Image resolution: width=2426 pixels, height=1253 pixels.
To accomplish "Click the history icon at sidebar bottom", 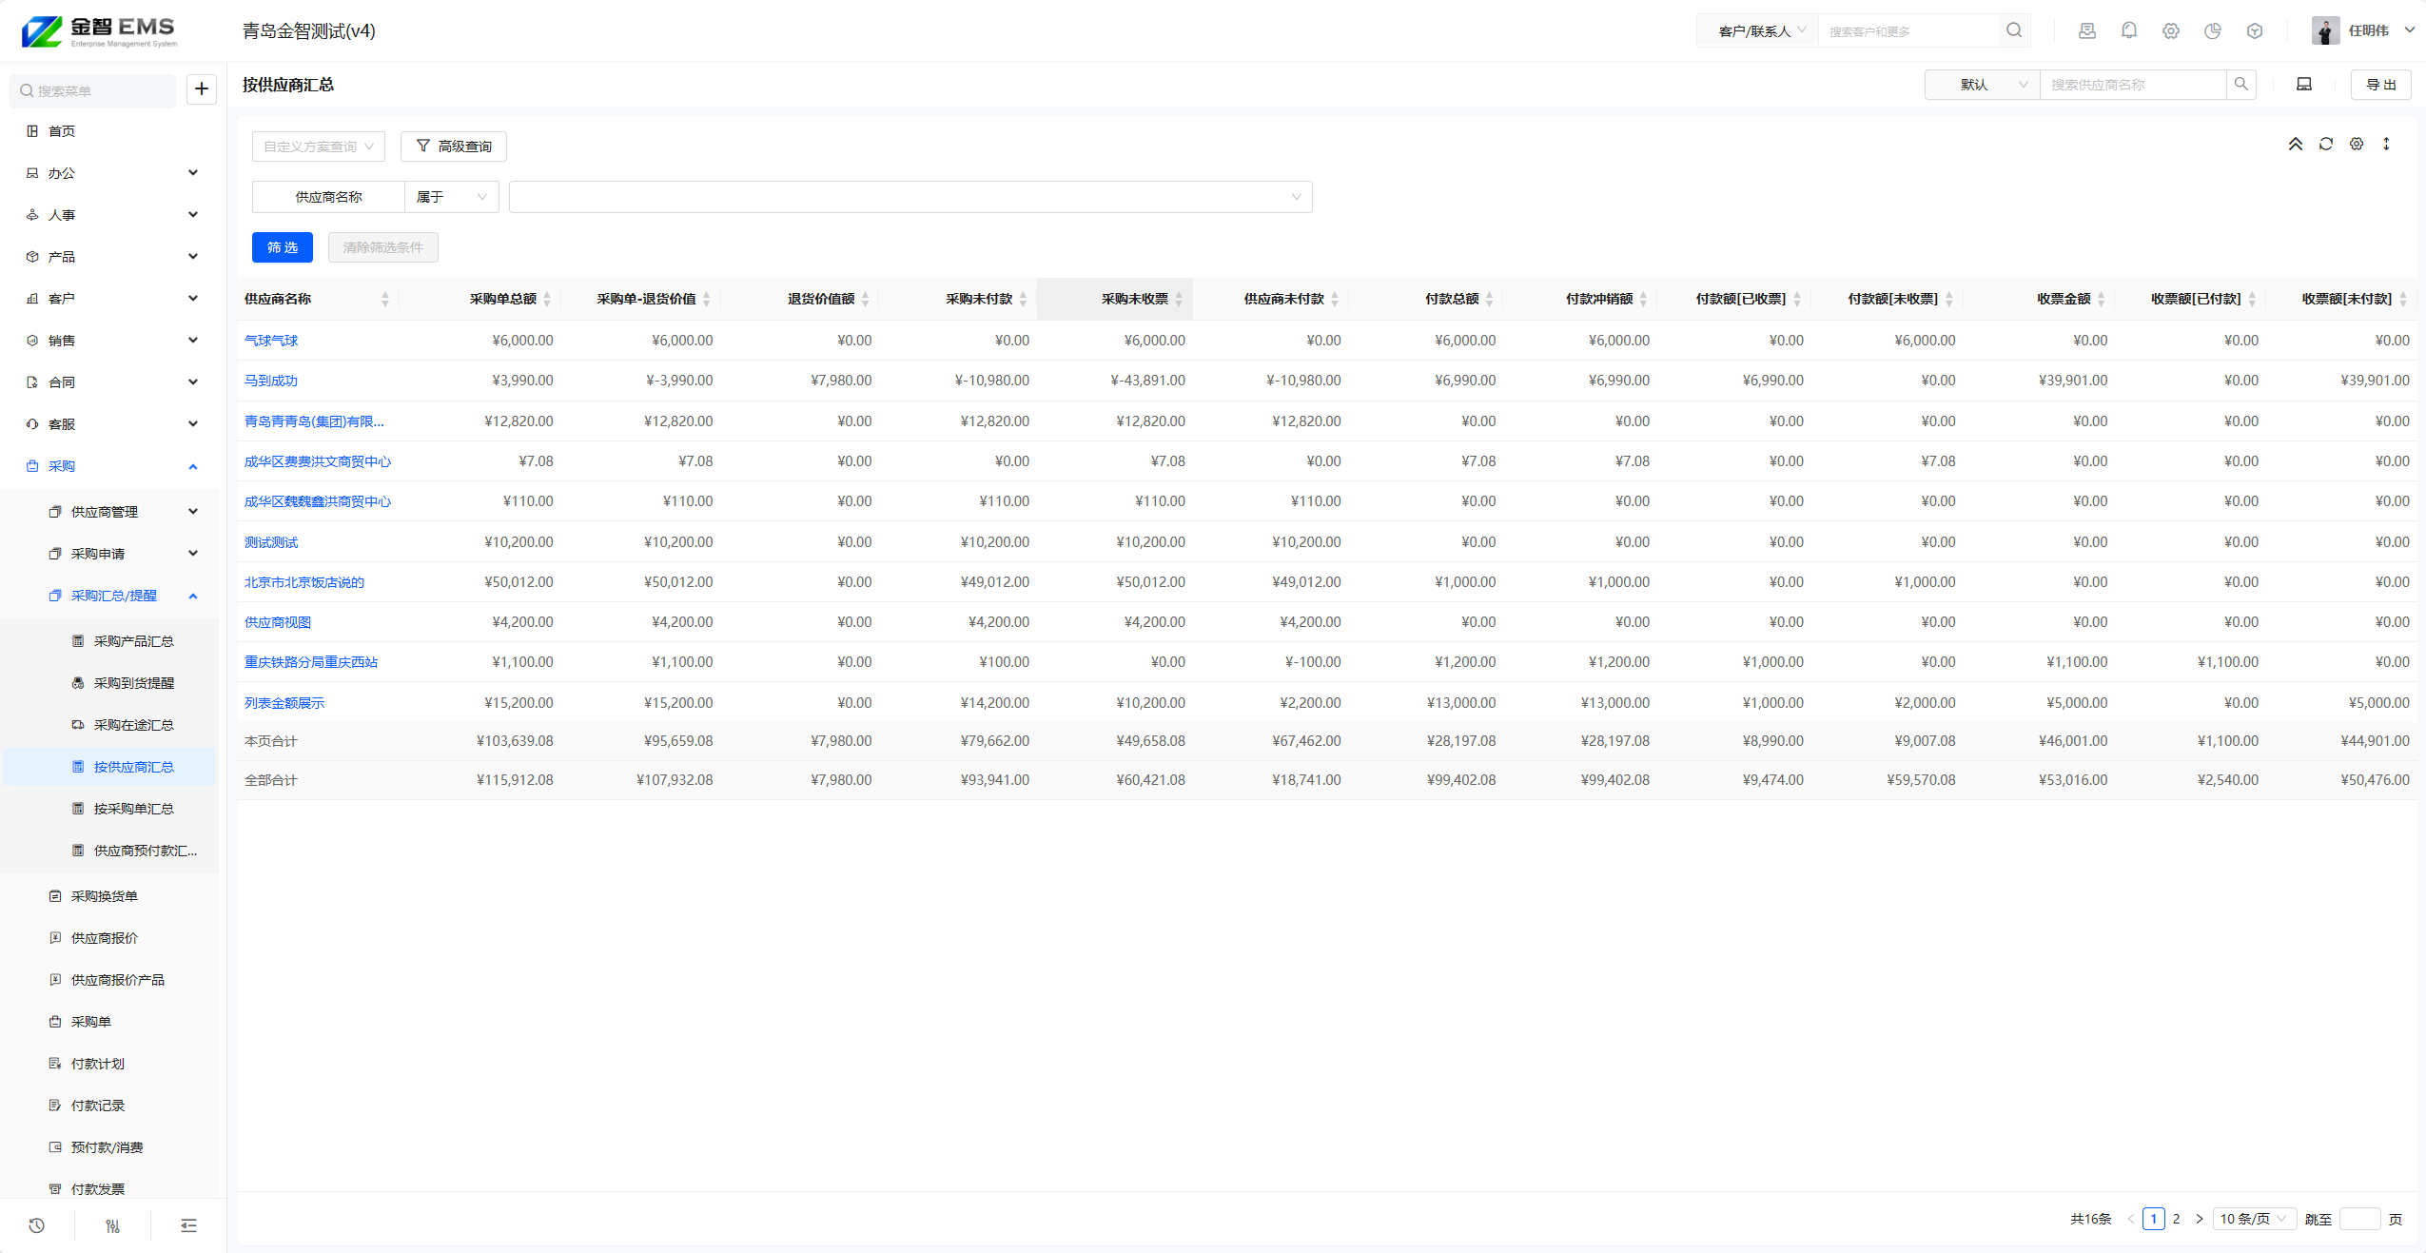I will click(36, 1225).
